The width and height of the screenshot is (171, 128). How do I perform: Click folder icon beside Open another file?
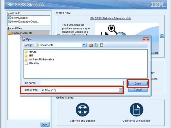pyautogui.click(x=10, y=33)
